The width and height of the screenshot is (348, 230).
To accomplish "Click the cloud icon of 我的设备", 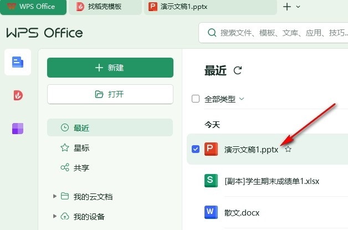I will pos(65,216).
